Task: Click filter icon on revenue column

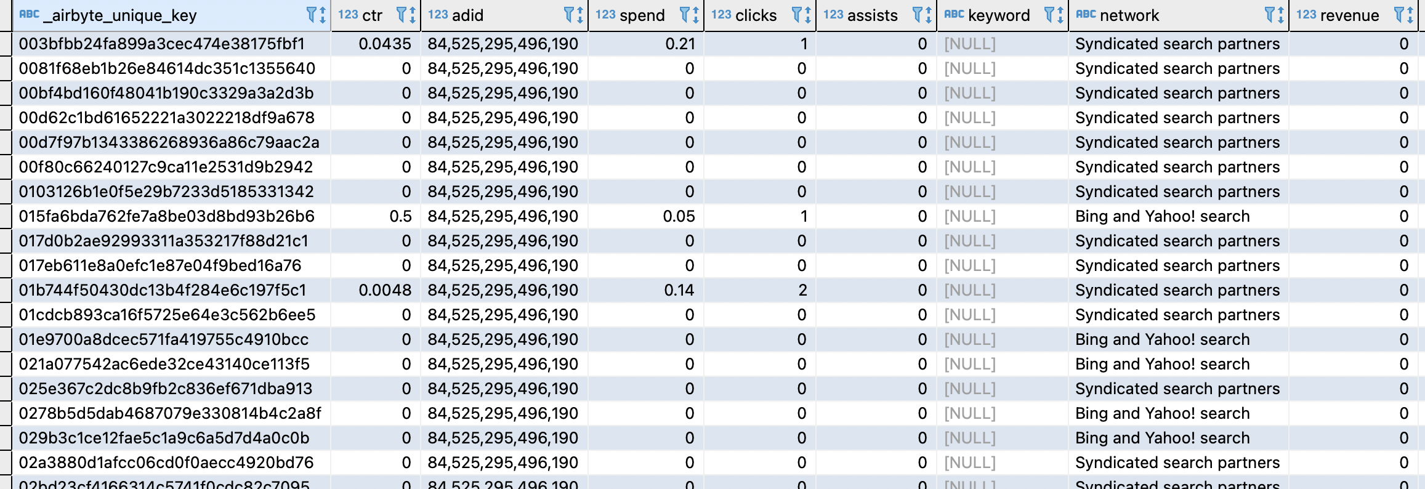Action: click(1399, 15)
